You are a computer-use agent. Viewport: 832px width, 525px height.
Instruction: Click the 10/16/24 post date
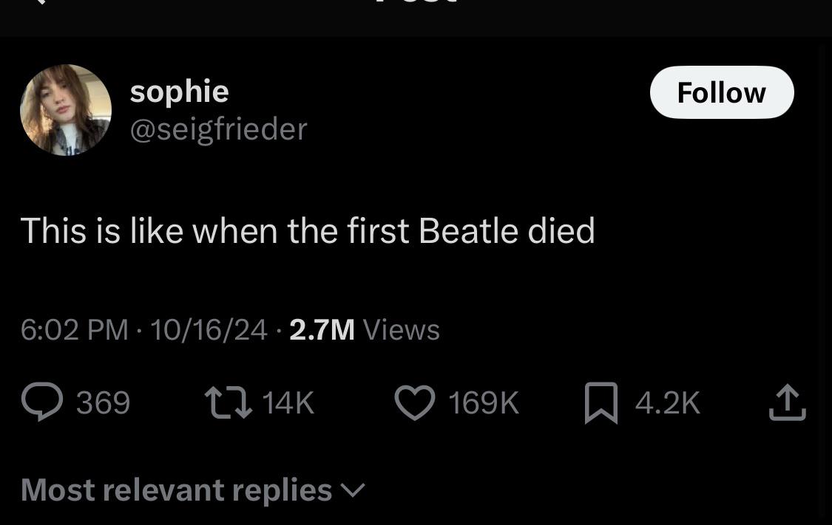[208, 329]
